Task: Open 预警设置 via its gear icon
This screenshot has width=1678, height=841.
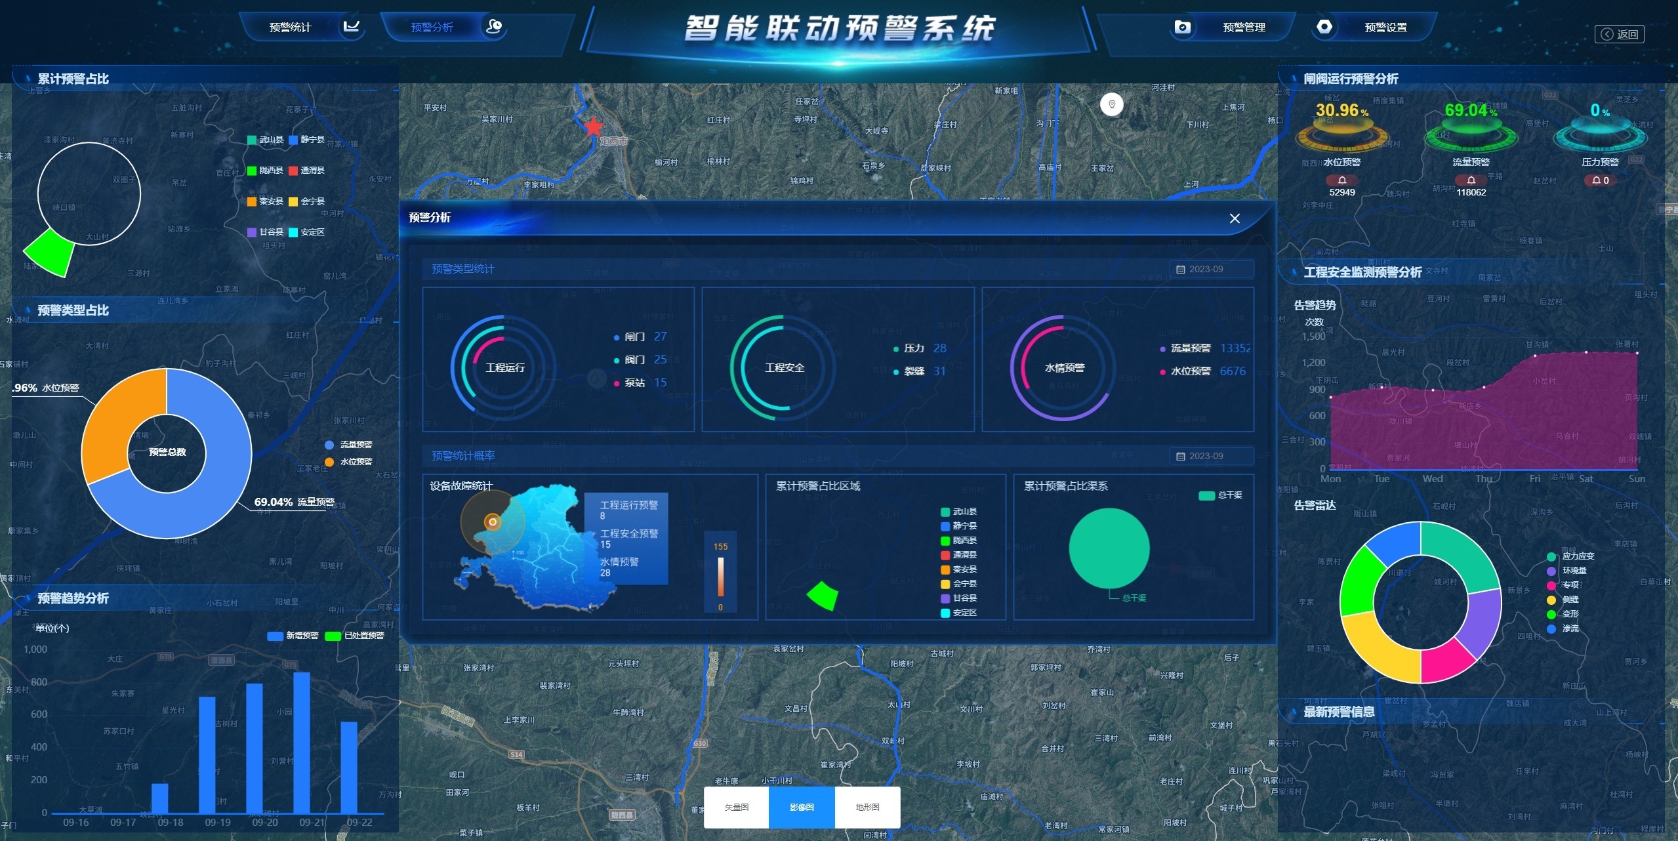Action: tap(1325, 27)
